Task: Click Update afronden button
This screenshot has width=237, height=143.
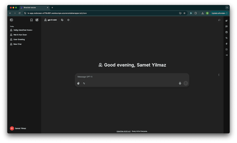Action: pos(219,13)
